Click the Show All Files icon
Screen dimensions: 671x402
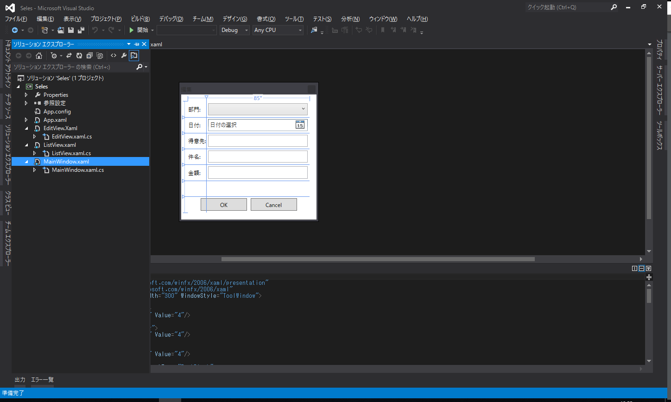click(100, 56)
